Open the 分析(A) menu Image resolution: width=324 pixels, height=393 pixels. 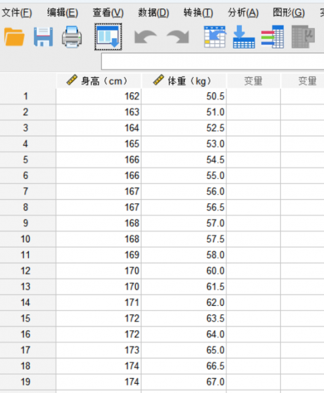click(243, 12)
